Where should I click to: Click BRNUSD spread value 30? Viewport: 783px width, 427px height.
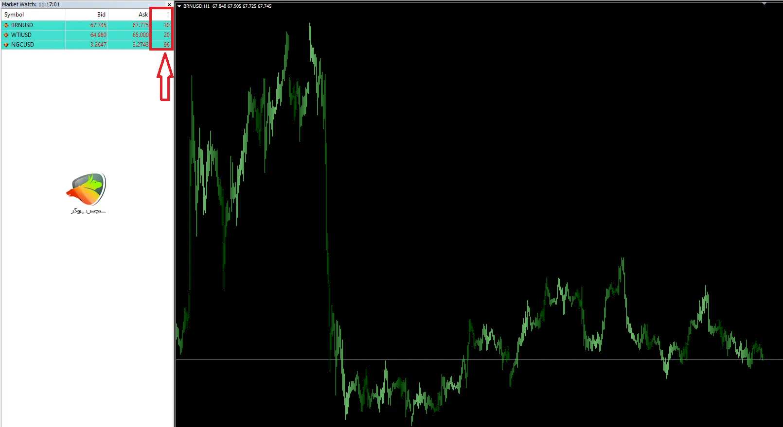[166, 25]
